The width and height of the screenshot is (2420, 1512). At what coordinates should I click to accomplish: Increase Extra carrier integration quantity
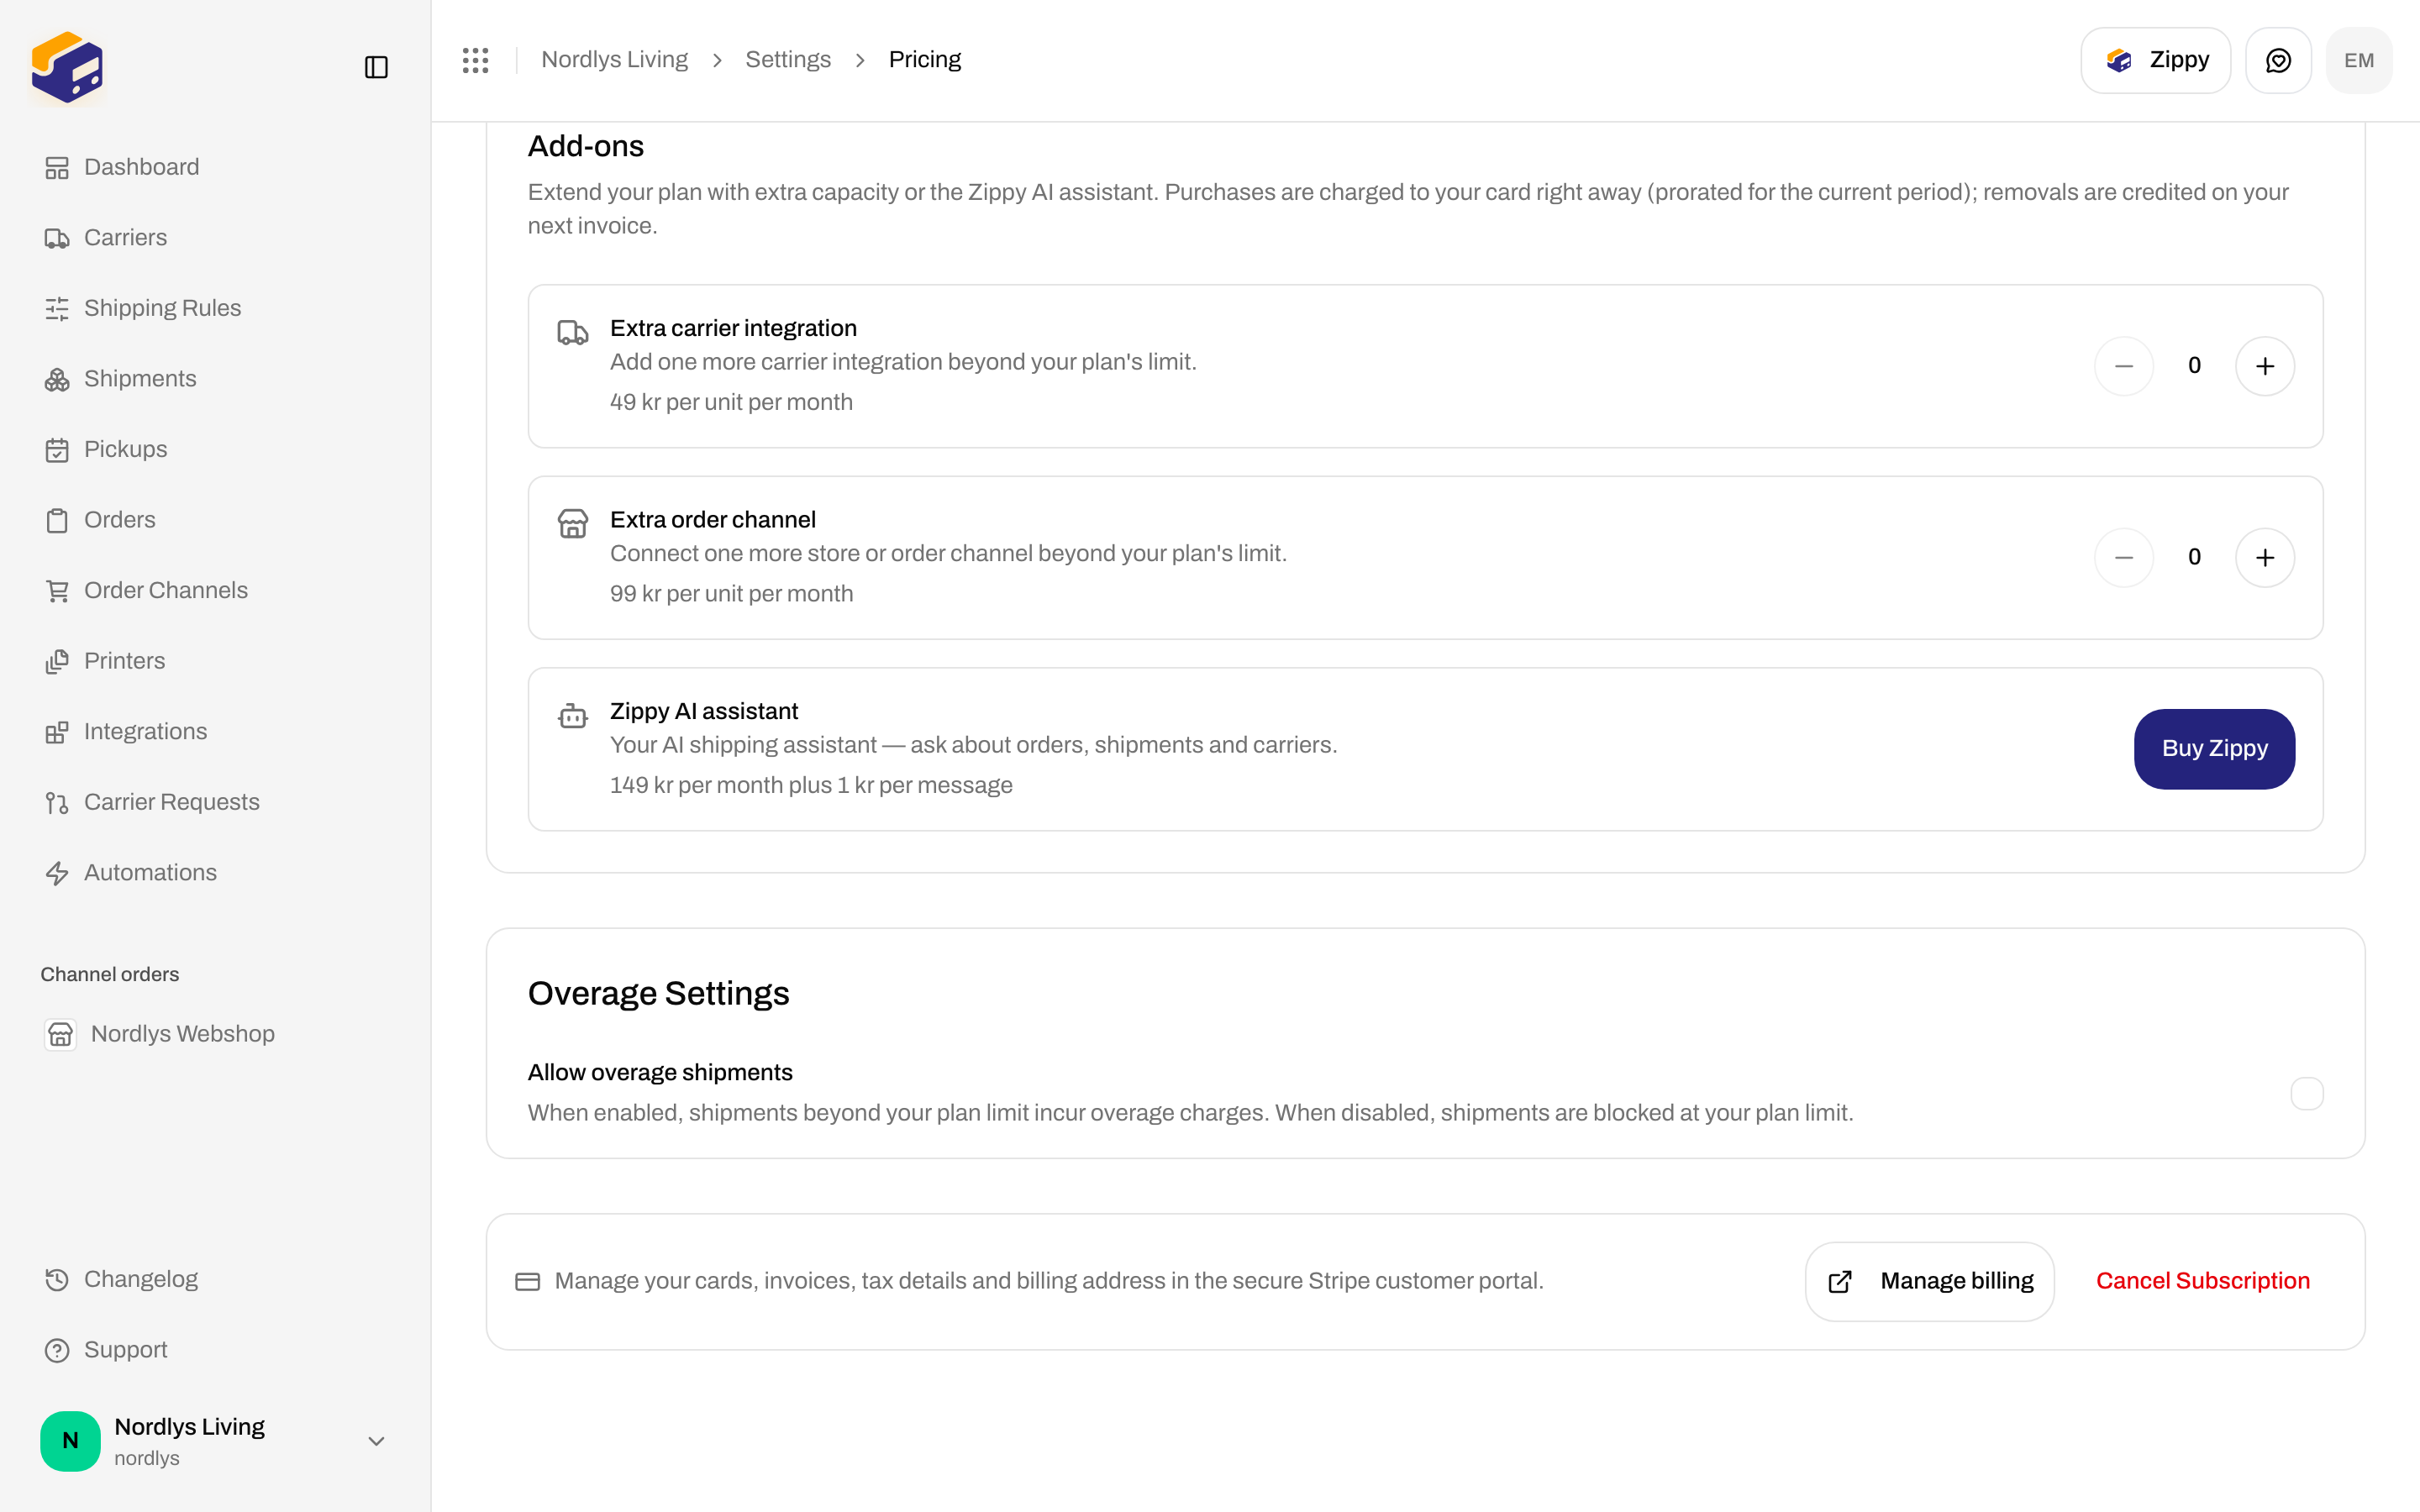2265,366
